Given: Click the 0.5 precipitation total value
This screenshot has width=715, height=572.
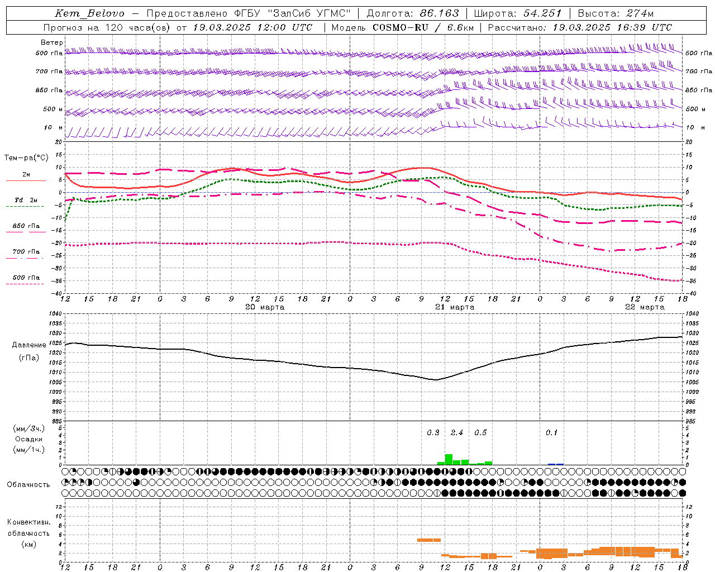Looking at the screenshot, I should (x=480, y=432).
